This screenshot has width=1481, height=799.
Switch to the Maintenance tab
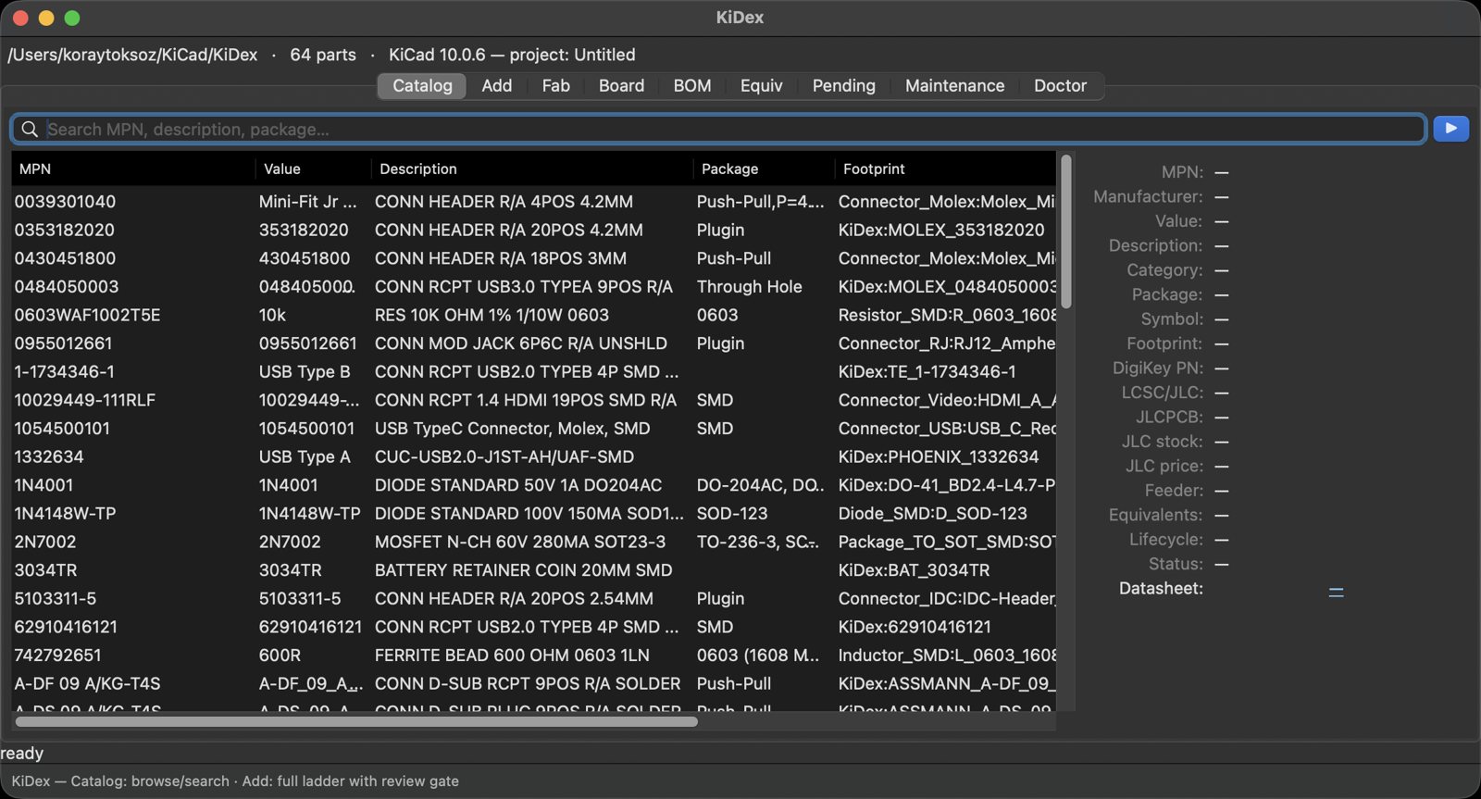954,85
